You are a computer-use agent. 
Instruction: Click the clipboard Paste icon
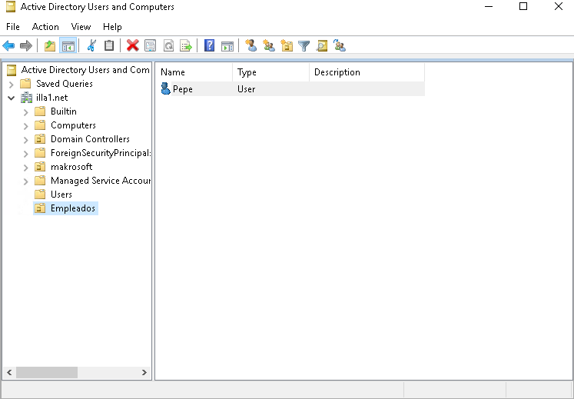point(109,45)
